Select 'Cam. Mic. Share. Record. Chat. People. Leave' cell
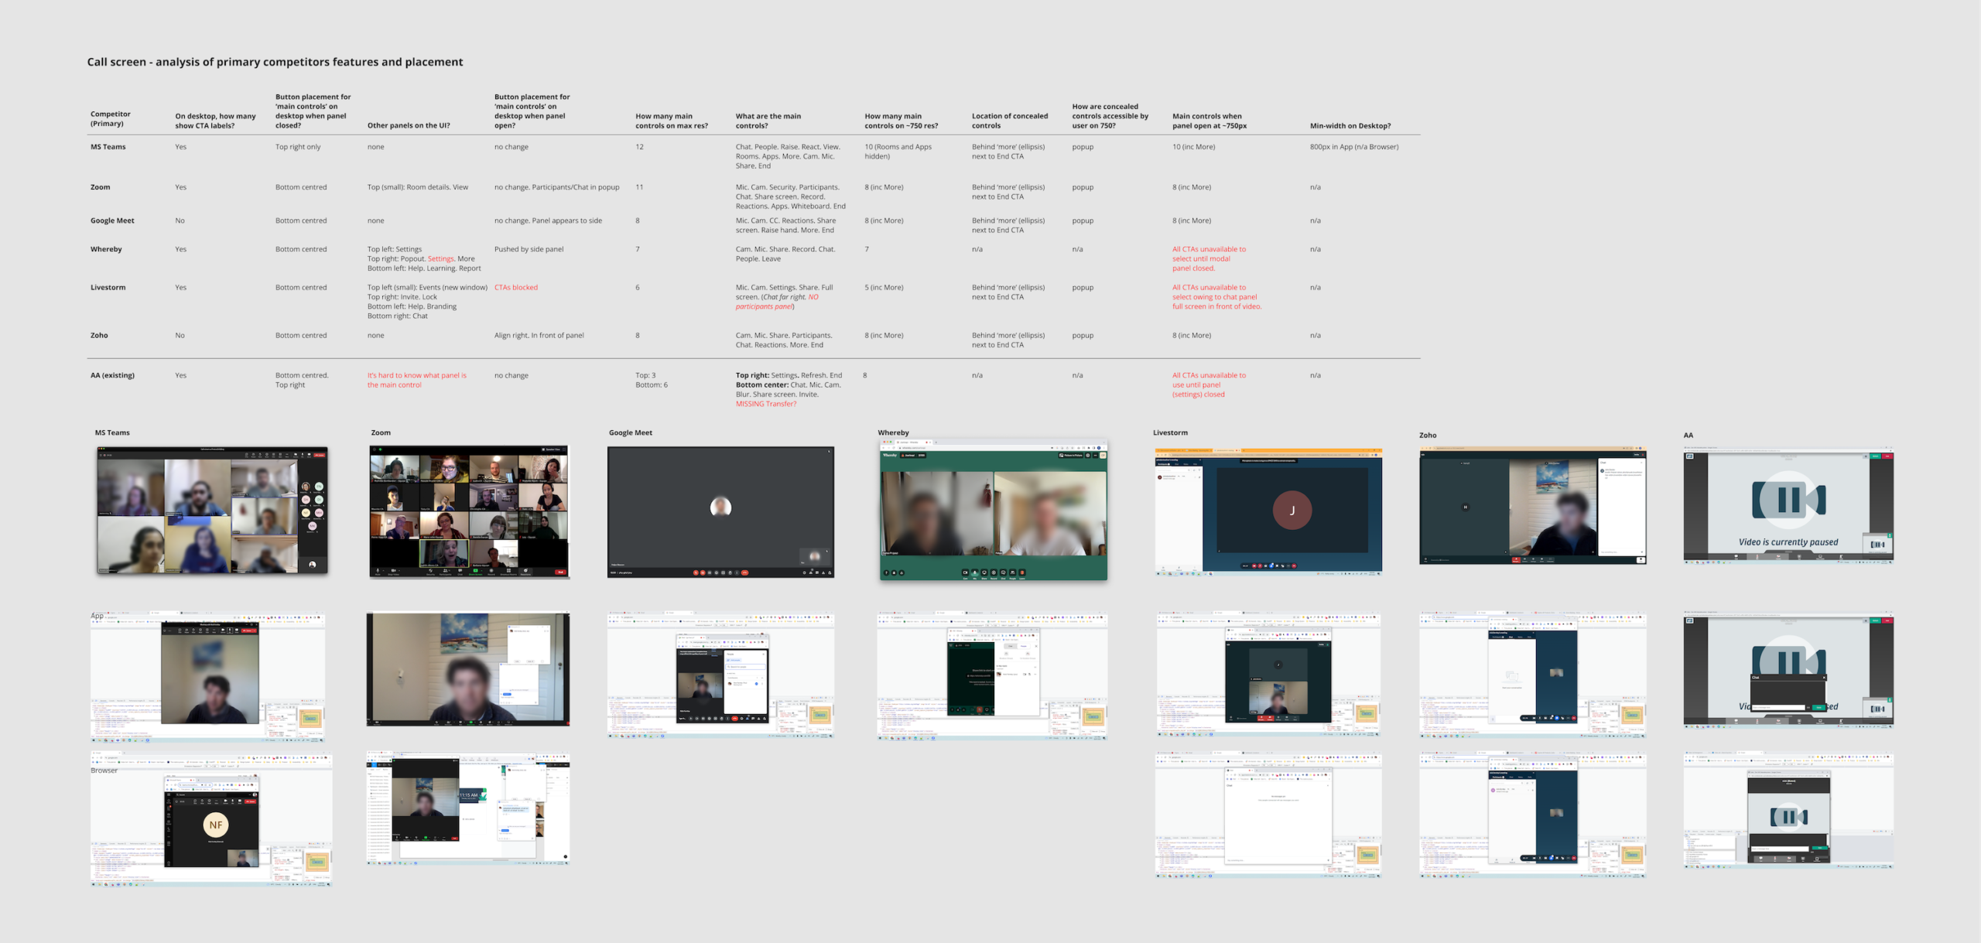 pos(785,254)
